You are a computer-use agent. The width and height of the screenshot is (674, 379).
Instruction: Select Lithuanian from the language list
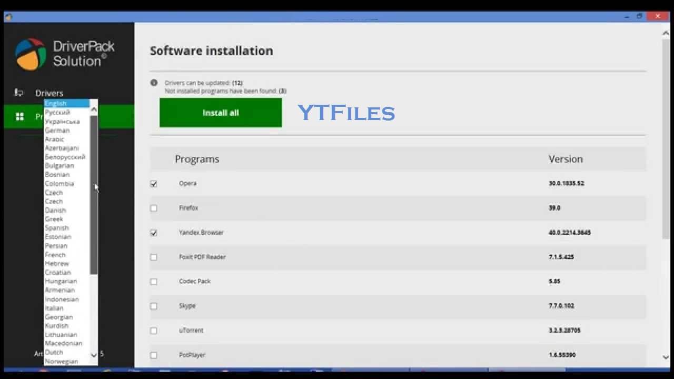67,334
